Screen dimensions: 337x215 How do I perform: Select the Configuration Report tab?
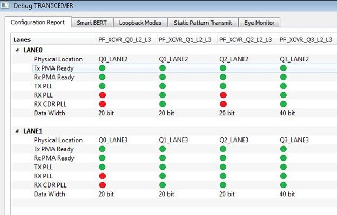click(38, 22)
